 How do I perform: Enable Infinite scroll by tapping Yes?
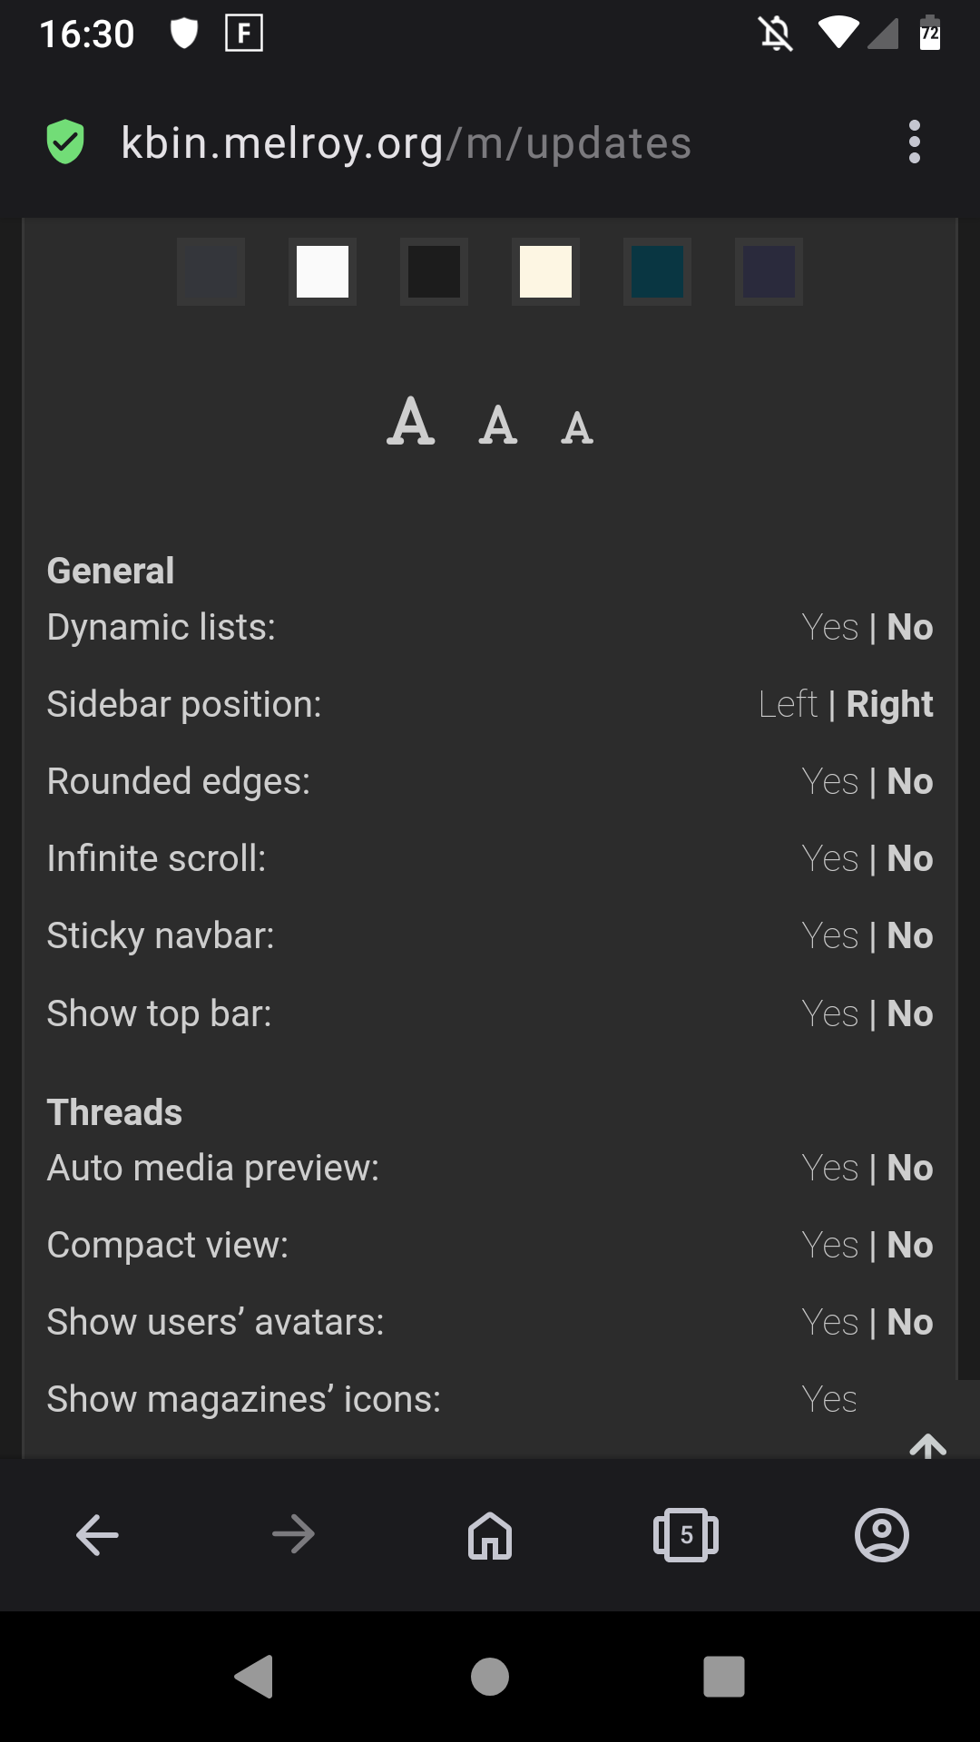click(x=829, y=858)
